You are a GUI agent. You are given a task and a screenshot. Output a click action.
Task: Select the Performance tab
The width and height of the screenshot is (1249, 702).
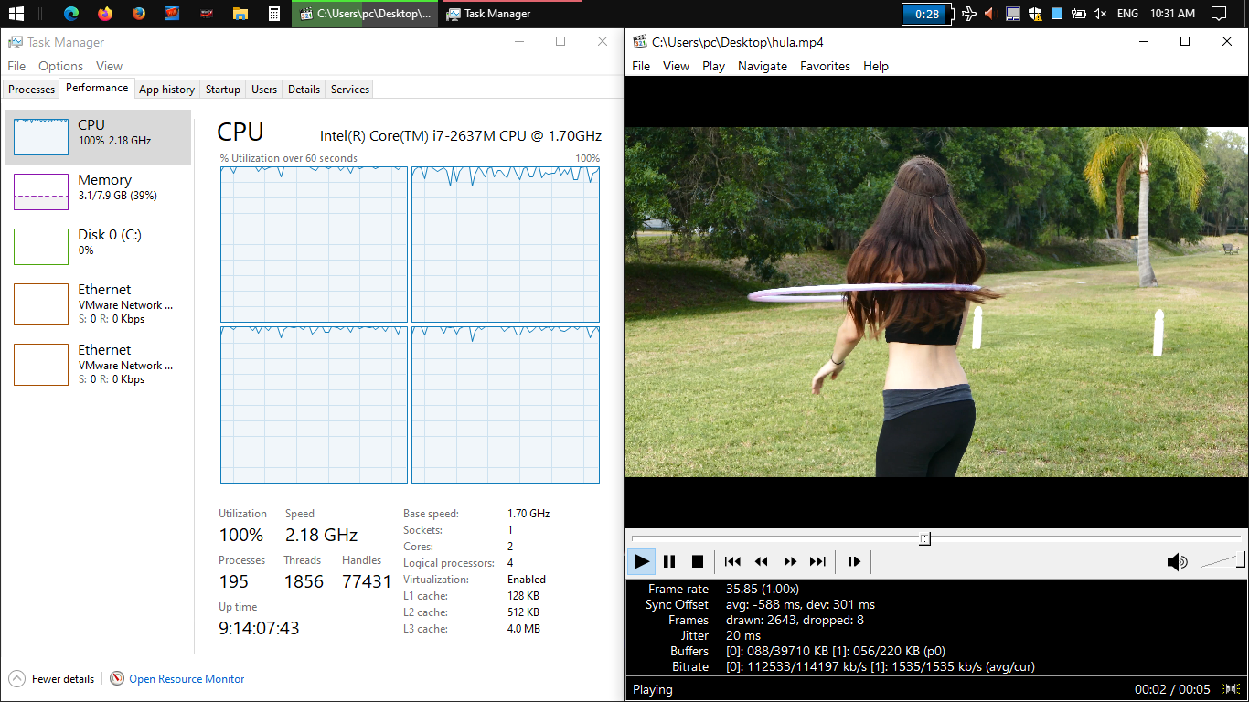tap(97, 88)
